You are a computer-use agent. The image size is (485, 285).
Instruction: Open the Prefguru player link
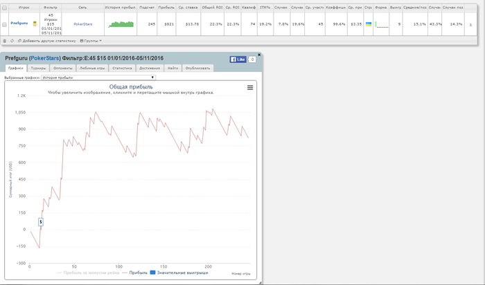19,23
